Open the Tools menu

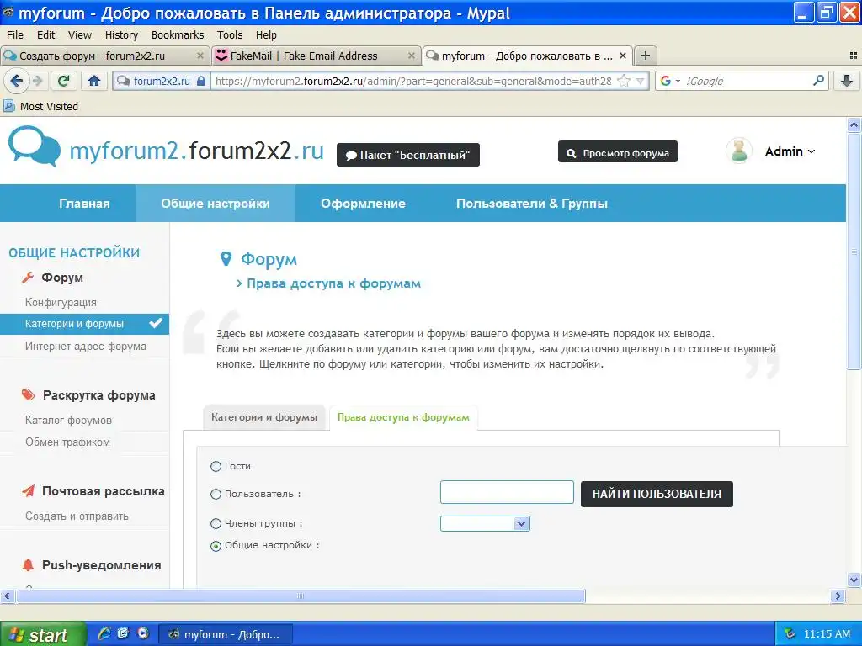point(230,35)
